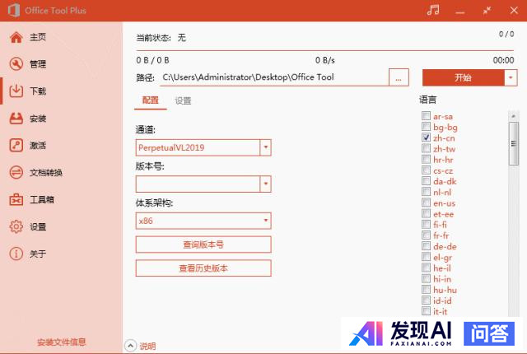Open the 工具箱 toolbox icon

click(x=16, y=199)
